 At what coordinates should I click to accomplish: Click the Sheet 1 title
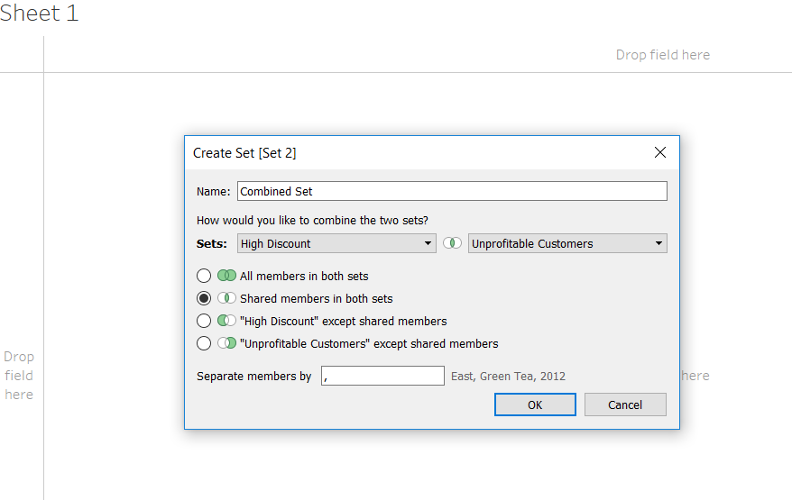(40, 14)
